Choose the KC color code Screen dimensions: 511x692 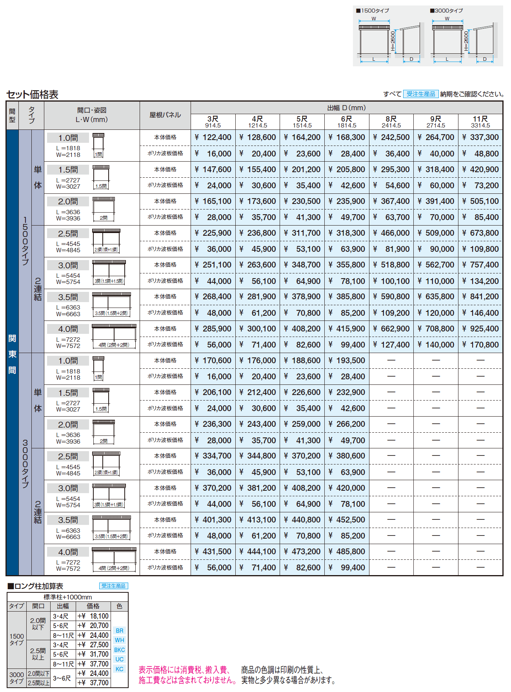(120, 669)
